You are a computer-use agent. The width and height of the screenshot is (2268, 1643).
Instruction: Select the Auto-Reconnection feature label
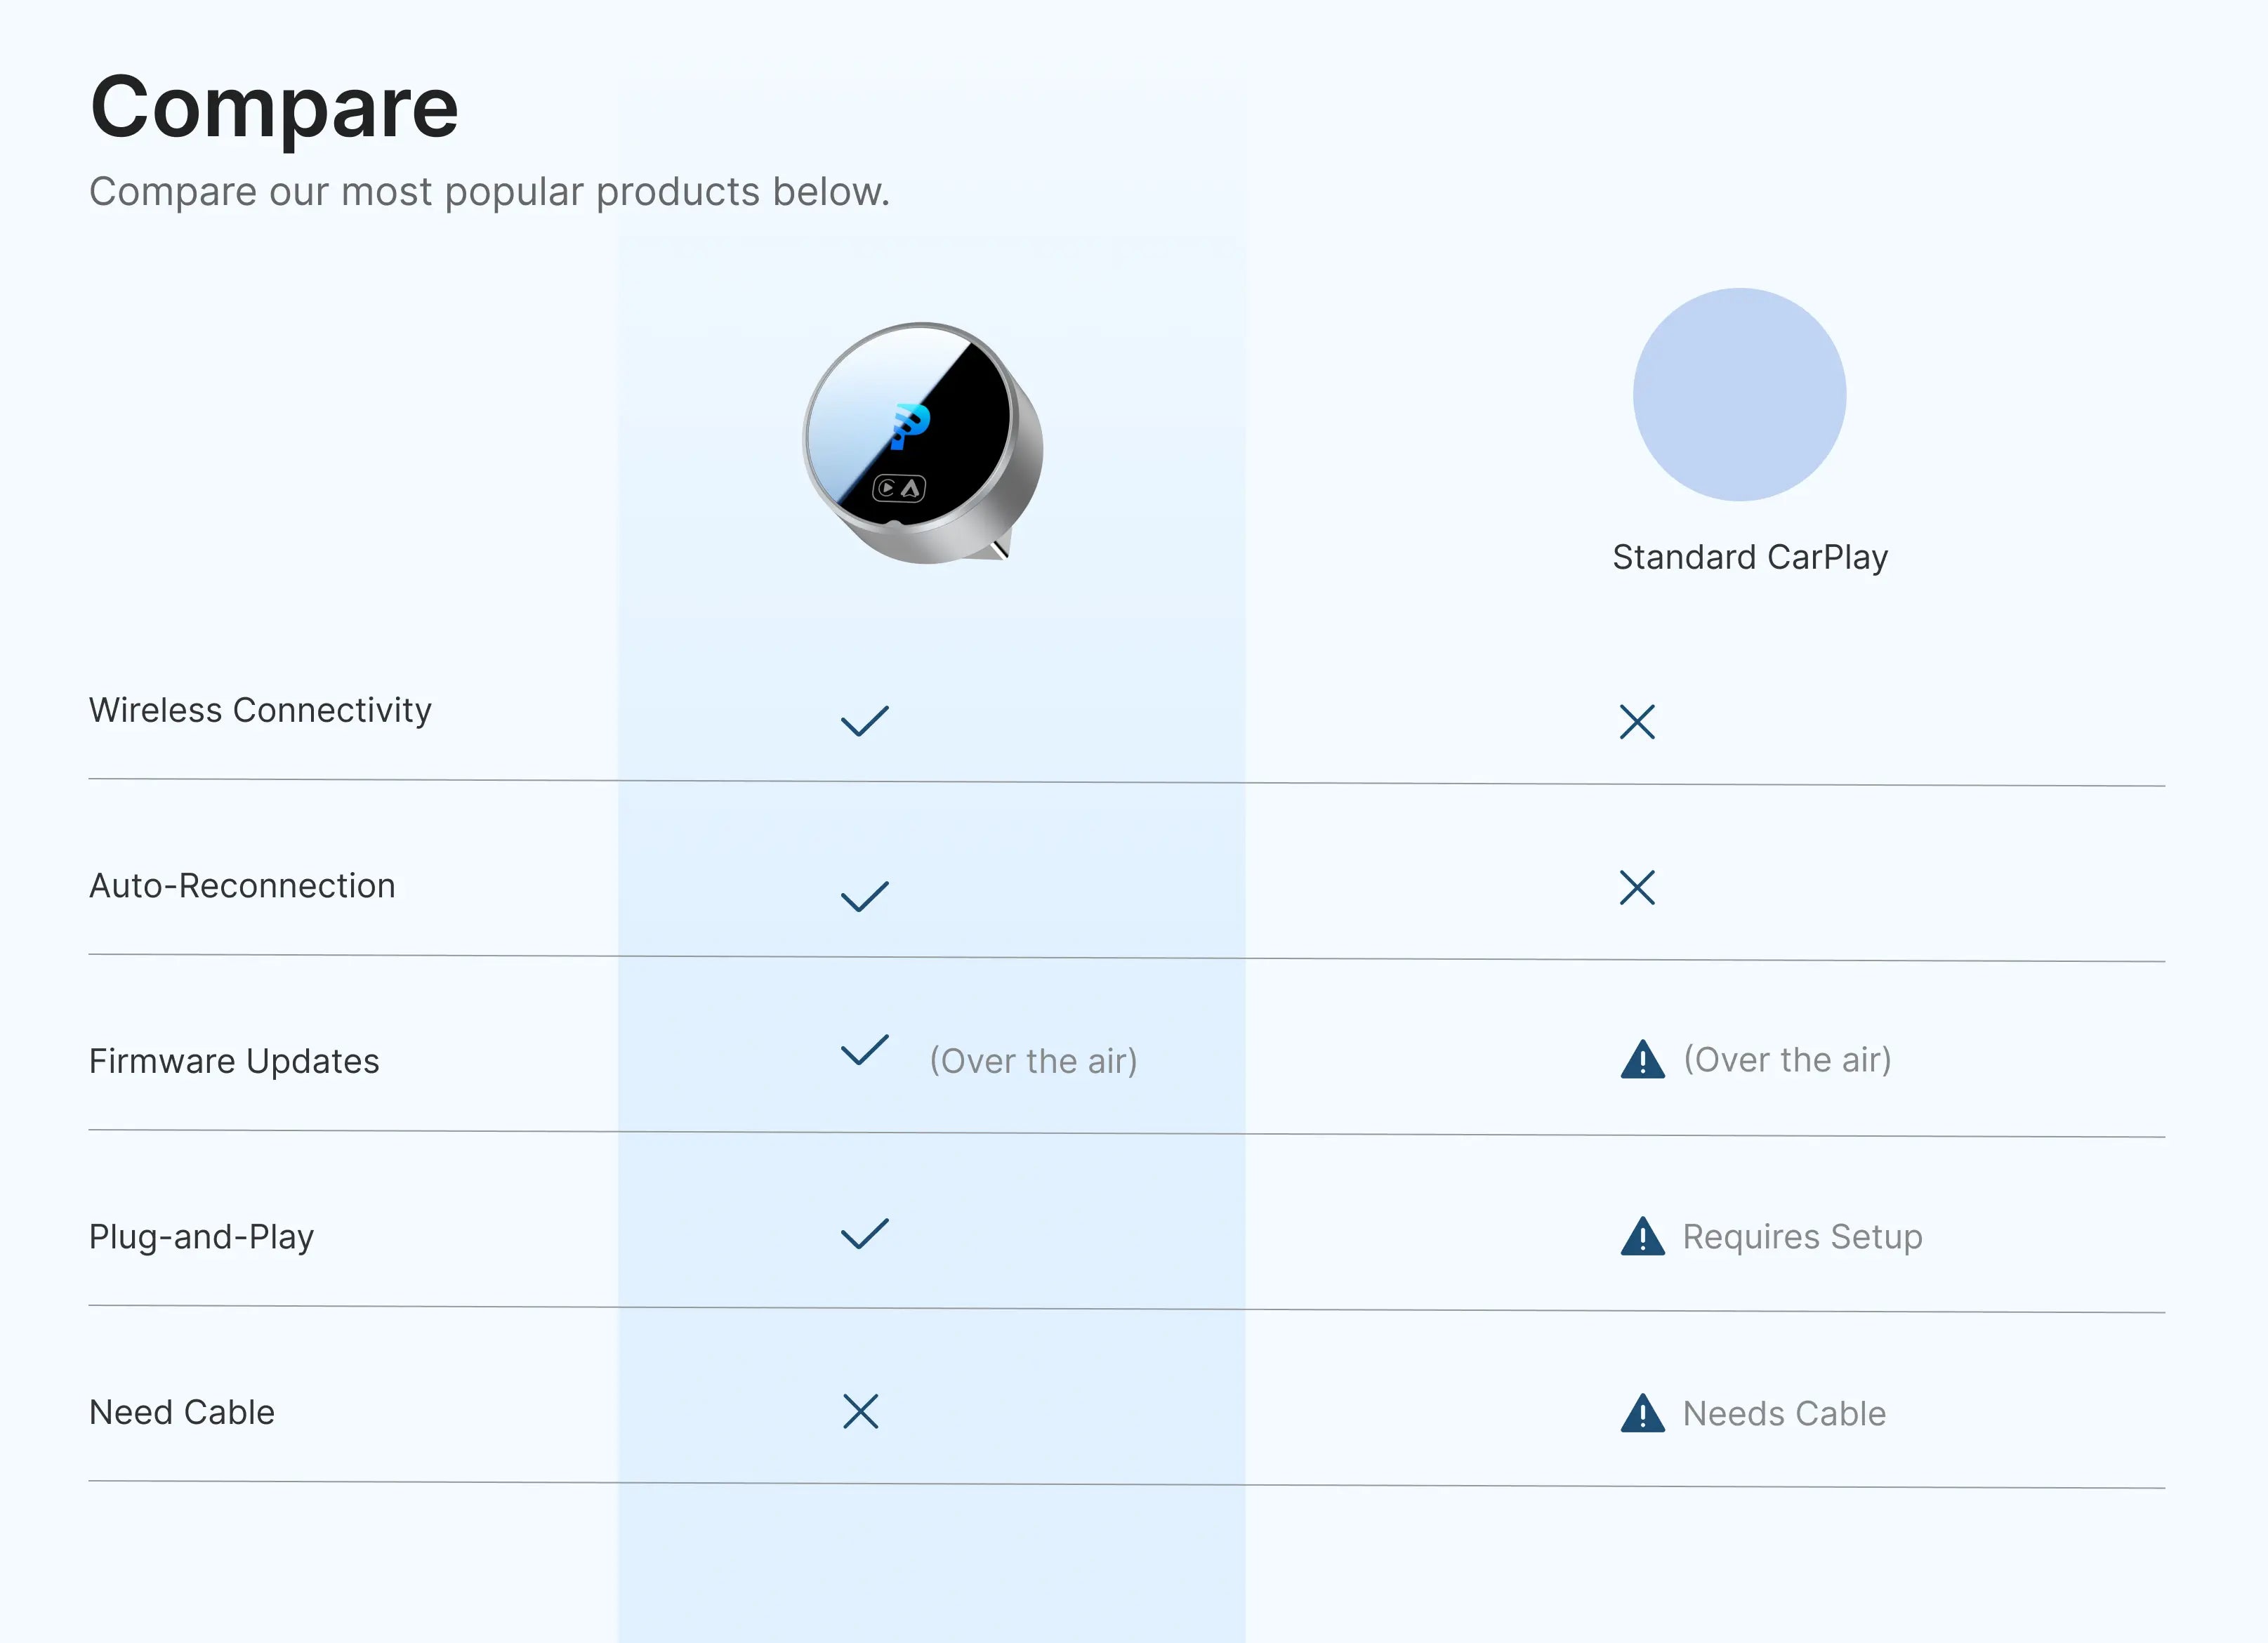point(242,886)
